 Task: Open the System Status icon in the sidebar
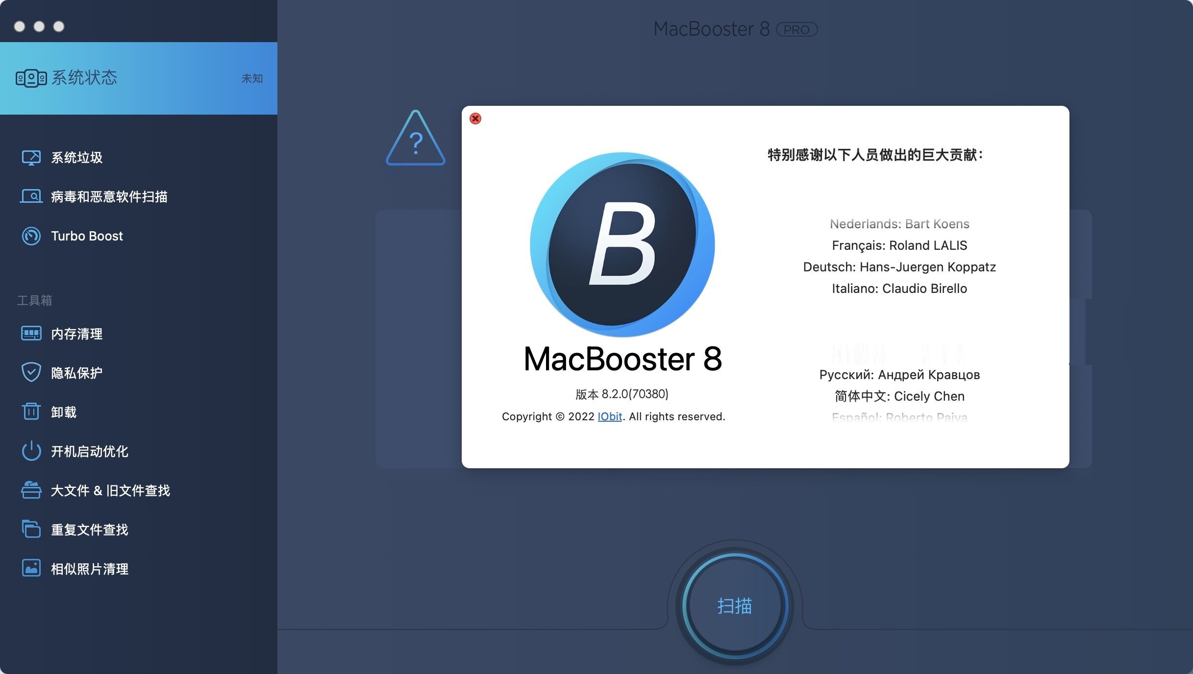31,78
